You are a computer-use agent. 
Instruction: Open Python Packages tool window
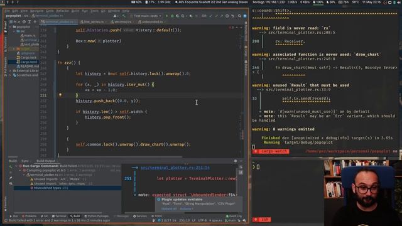[x=96, y=216]
